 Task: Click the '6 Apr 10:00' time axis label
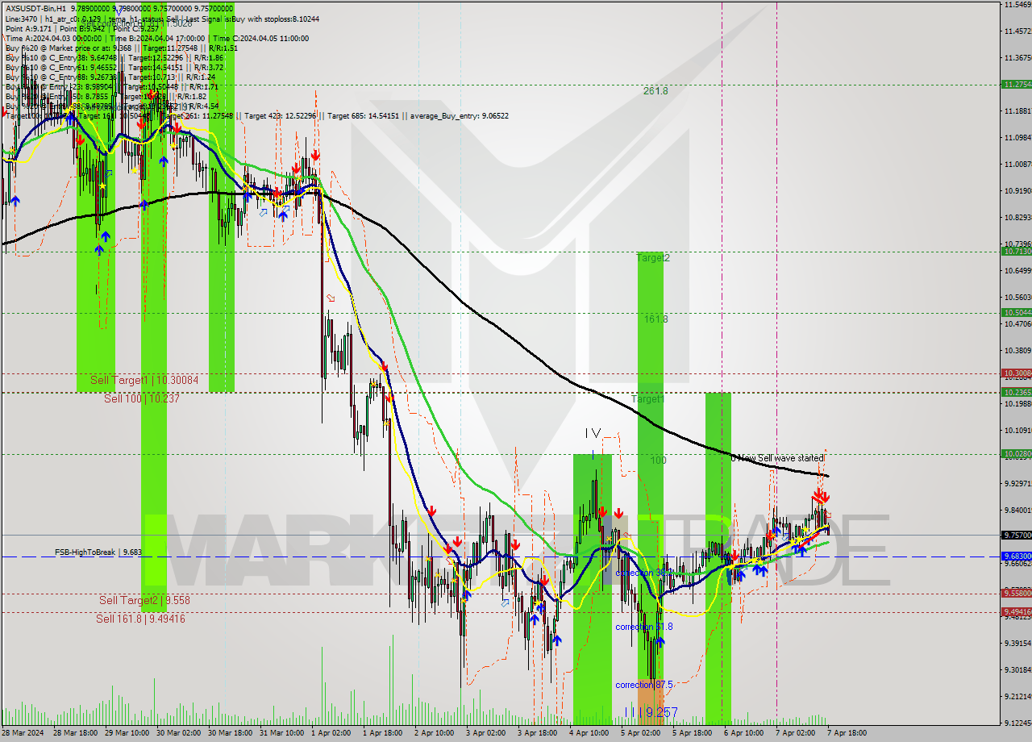coord(744,734)
